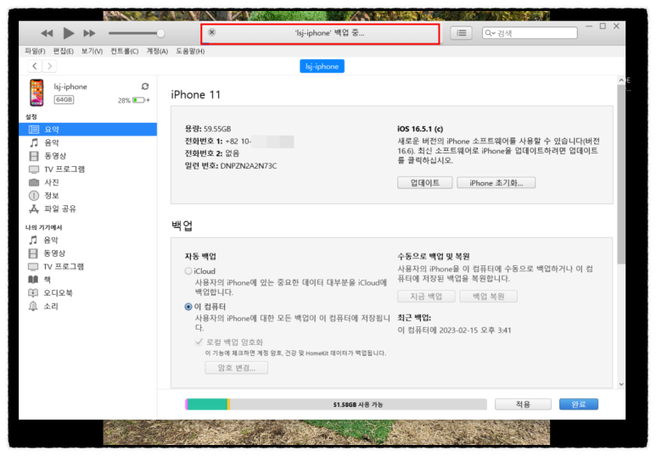
Task: Go back with the left chevron
Action: (35, 66)
